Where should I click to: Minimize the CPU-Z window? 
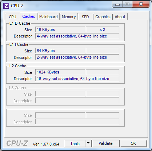click(x=117, y=5)
